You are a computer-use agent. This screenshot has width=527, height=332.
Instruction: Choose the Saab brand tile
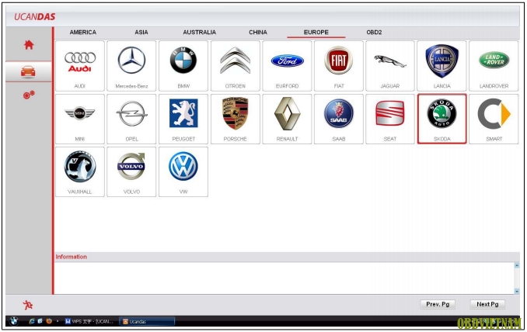tap(339, 119)
